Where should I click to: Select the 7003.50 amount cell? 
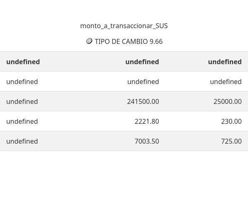pyautogui.click(x=147, y=141)
